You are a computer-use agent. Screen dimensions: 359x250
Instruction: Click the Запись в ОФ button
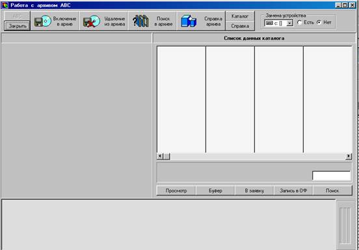pyautogui.click(x=293, y=191)
